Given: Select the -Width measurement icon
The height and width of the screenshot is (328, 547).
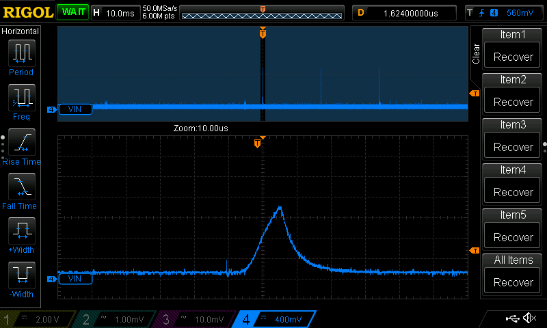Looking at the screenshot, I should click(x=22, y=275).
